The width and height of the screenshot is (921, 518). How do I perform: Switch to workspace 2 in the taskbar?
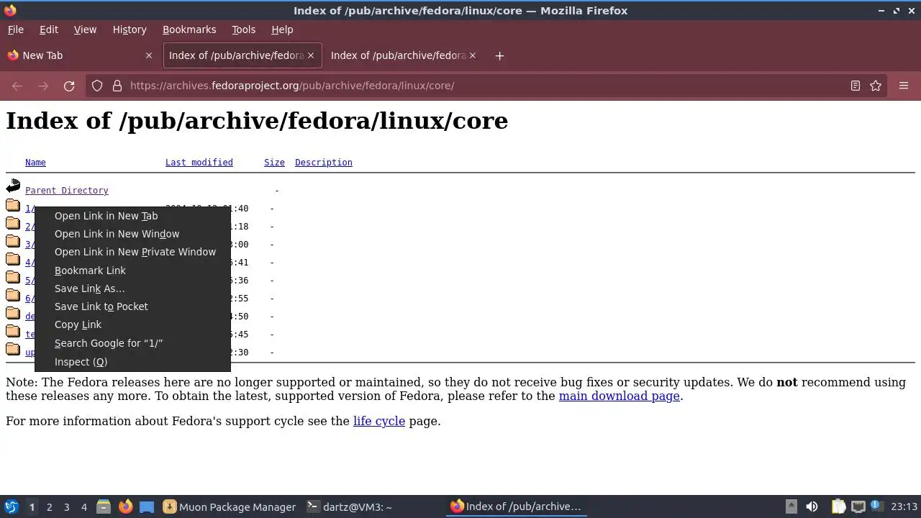click(x=49, y=506)
